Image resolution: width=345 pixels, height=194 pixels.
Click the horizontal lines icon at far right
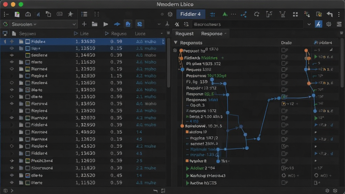[x=339, y=24]
